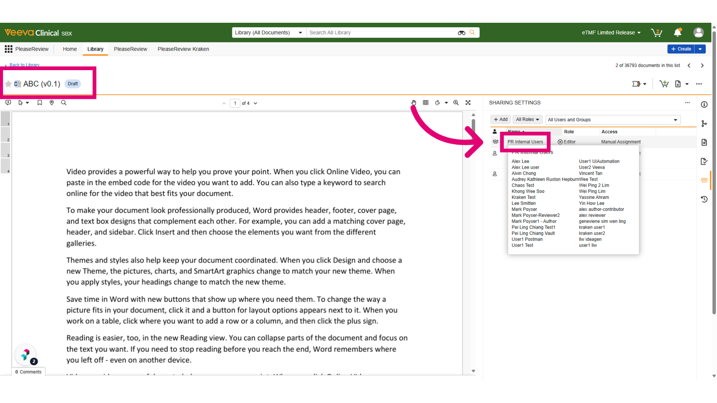Open the rotate options dropdown arrow
The width and height of the screenshot is (717, 403).
click(x=446, y=103)
